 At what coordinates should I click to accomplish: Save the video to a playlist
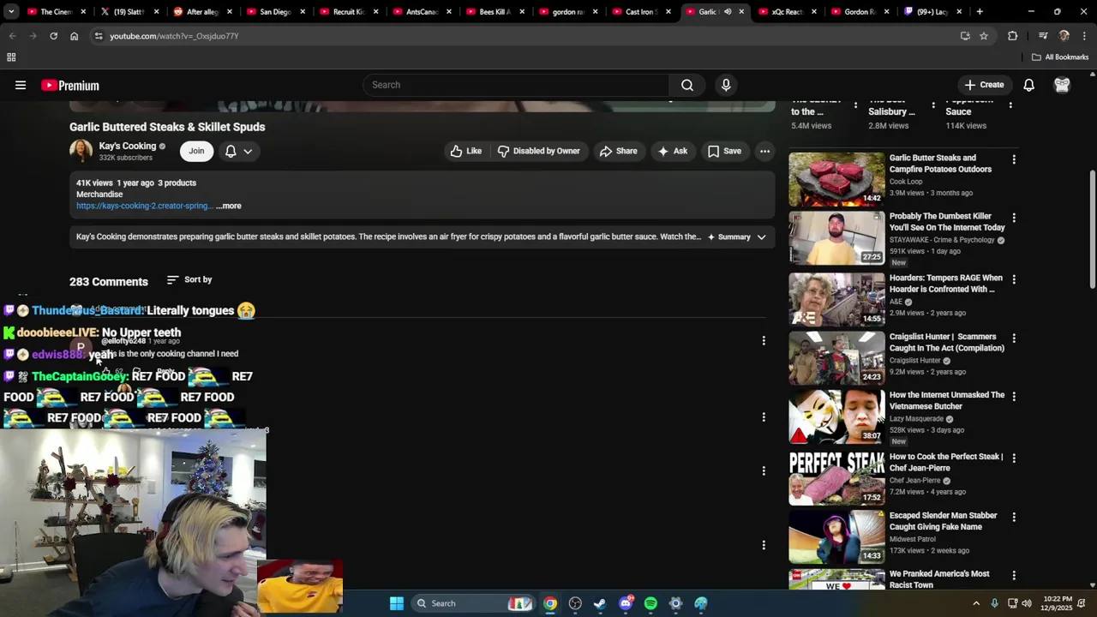coord(724,151)
